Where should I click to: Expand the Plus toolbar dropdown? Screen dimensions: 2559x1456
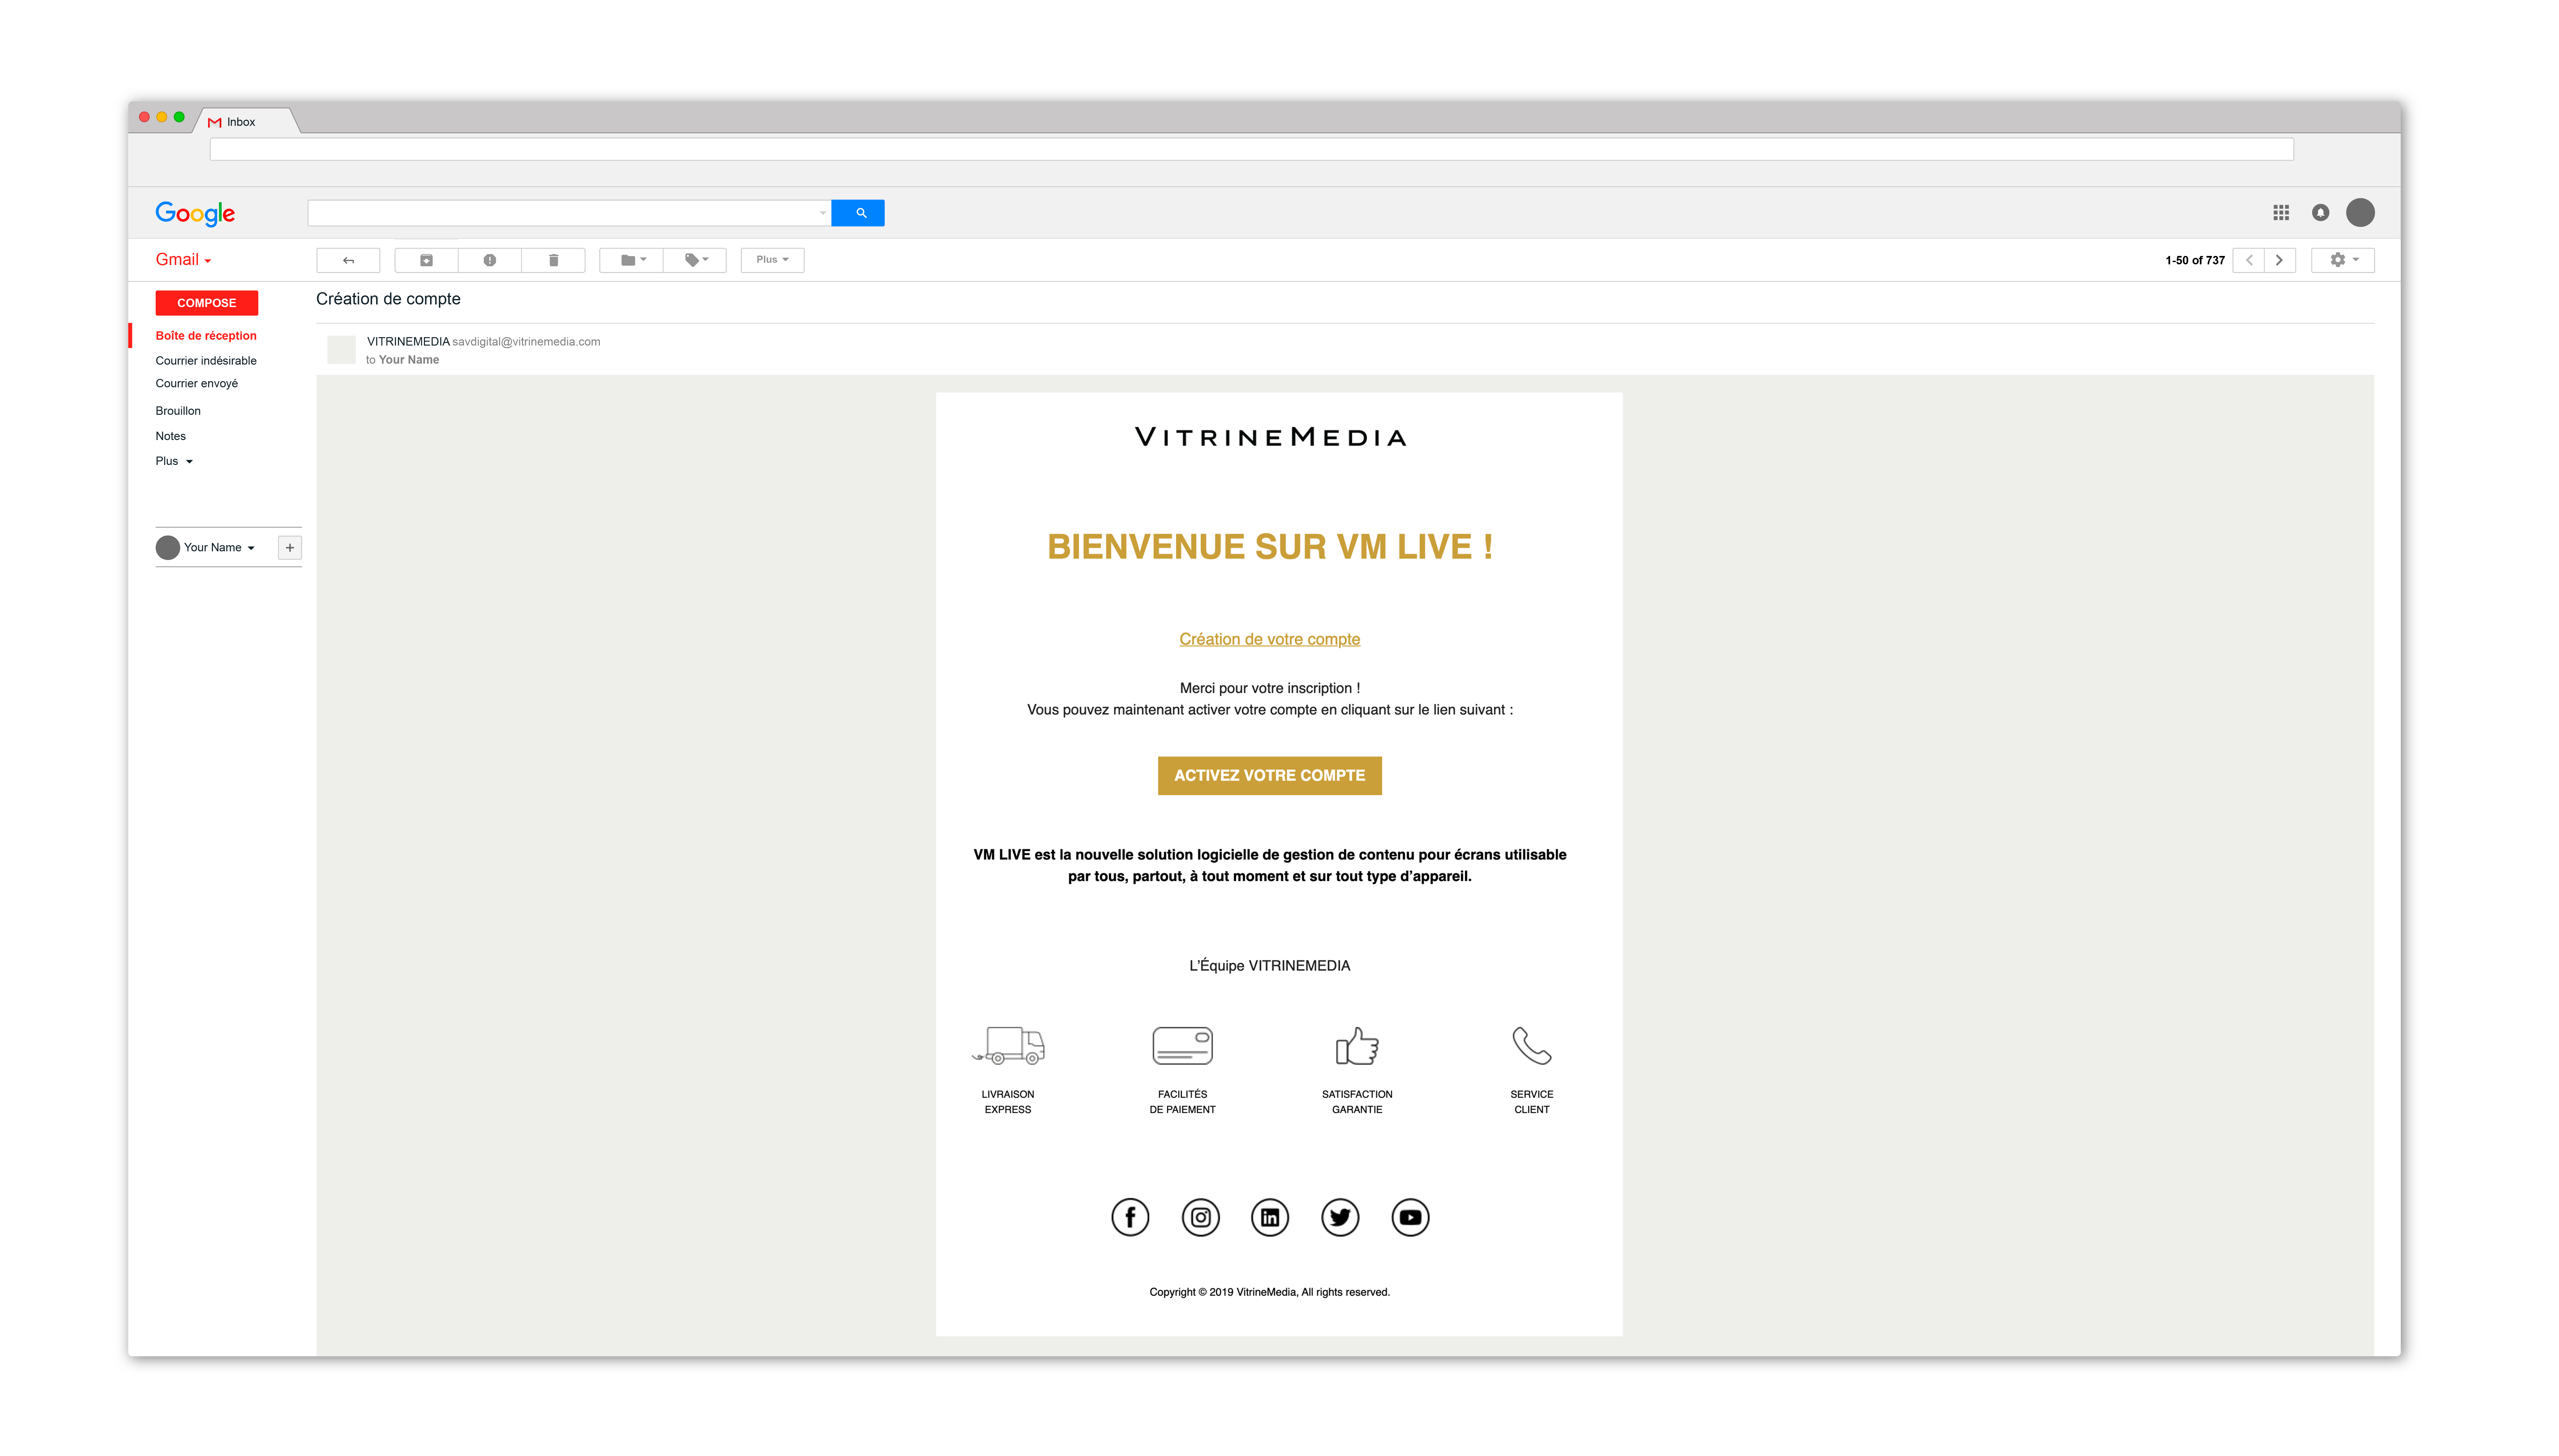pyautogui.click(x=772, y=260)
